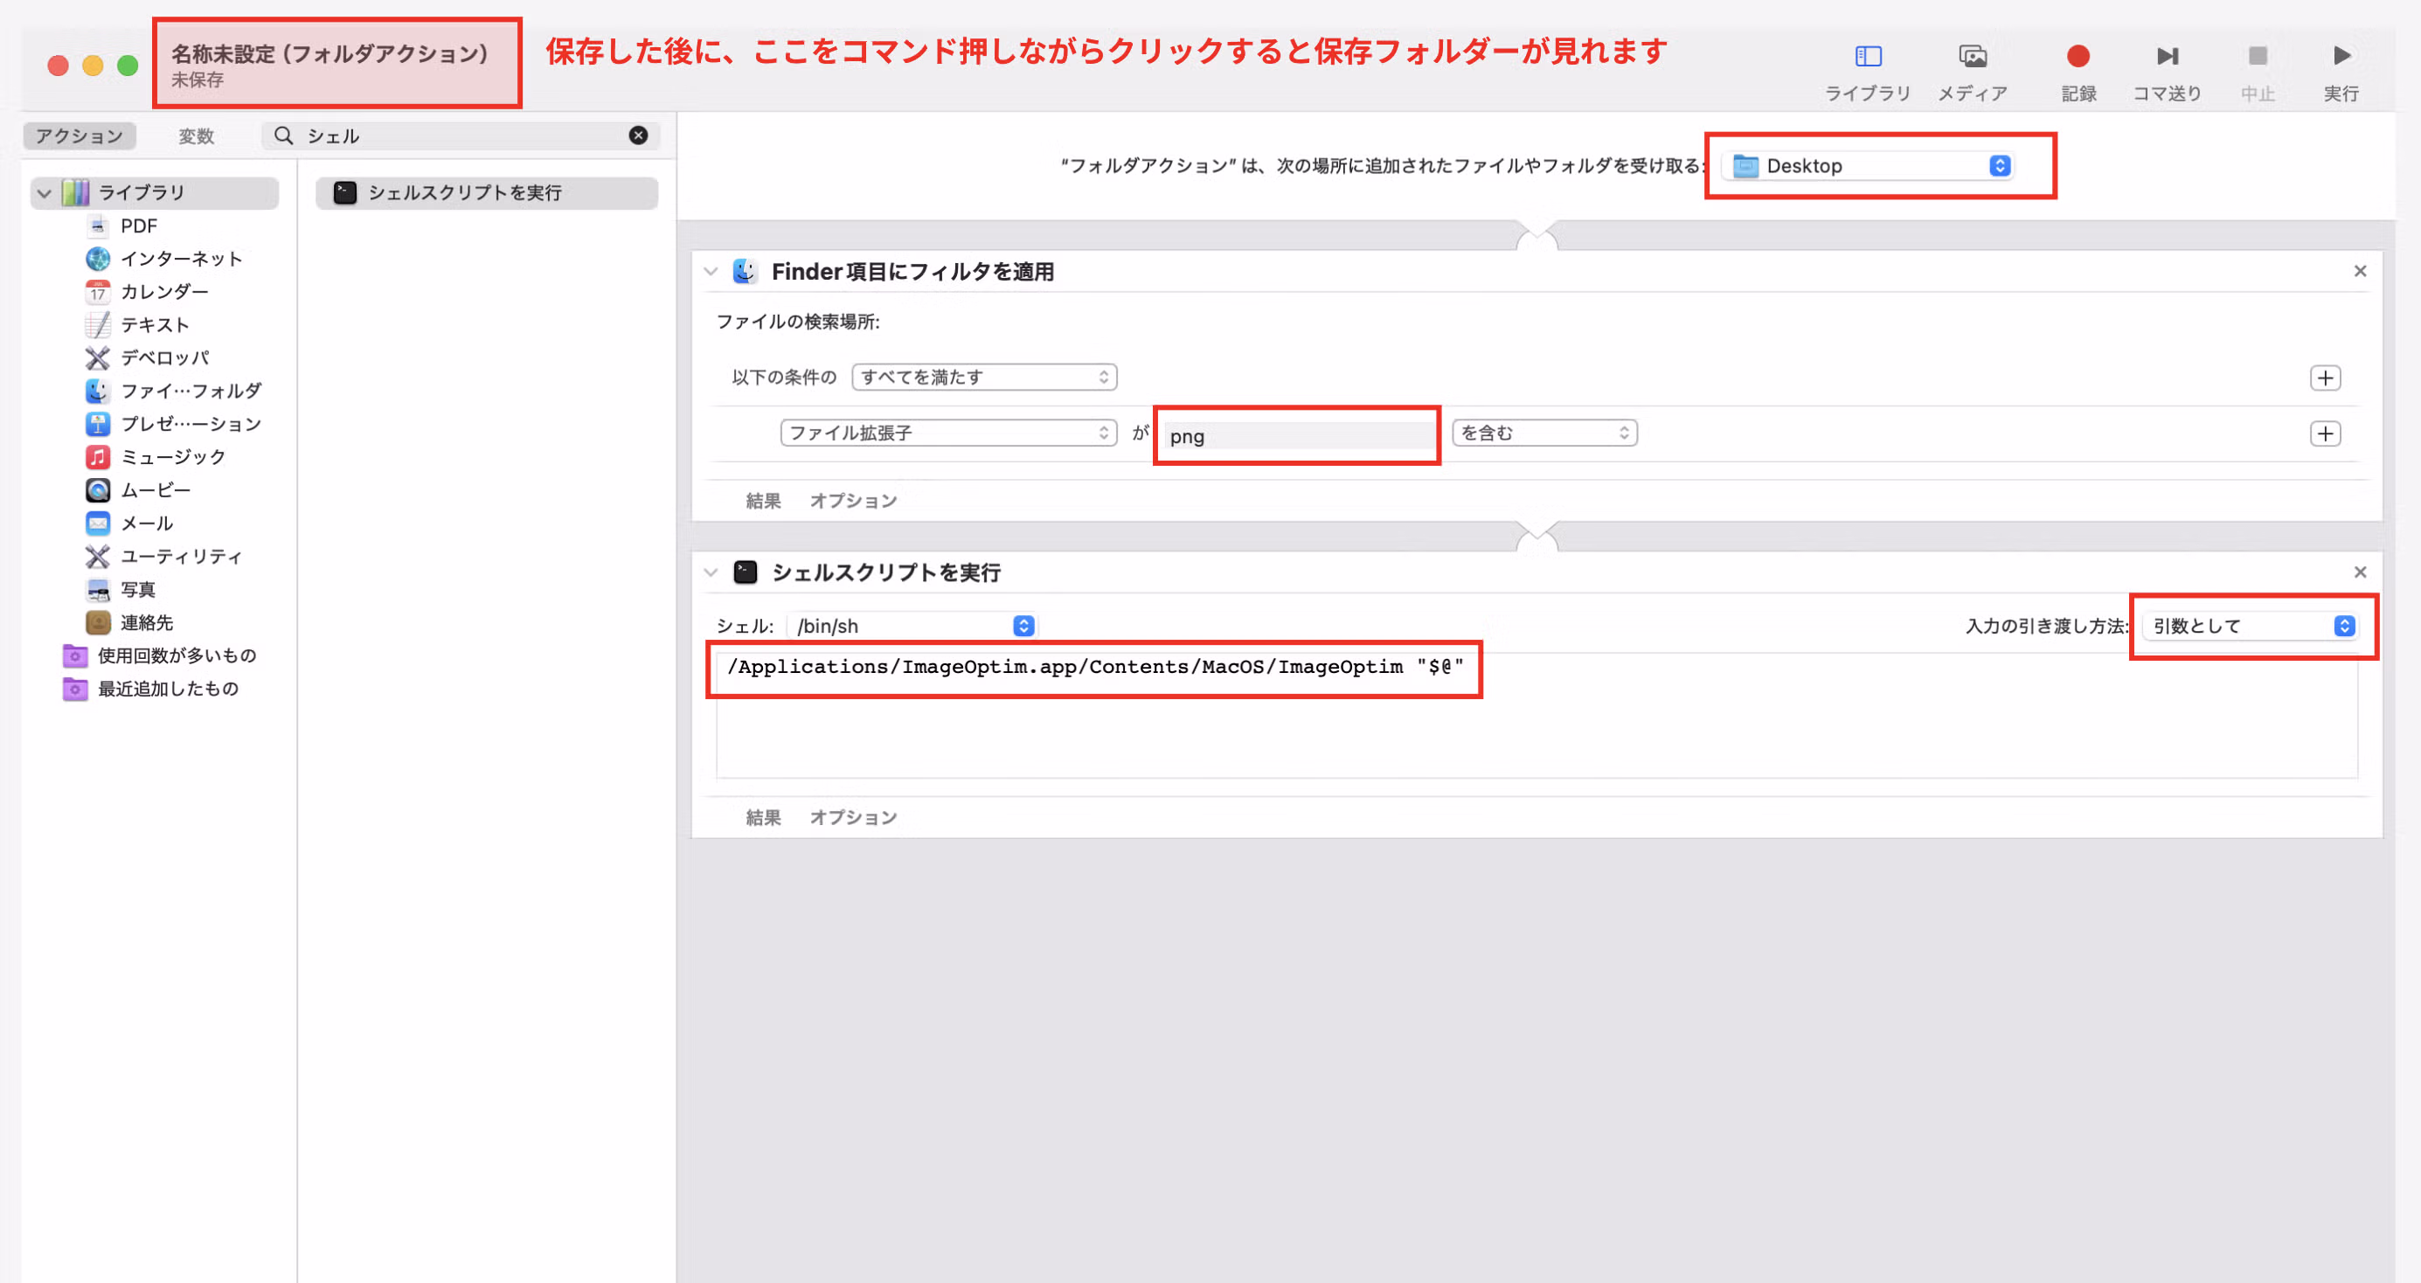Show オプション of the Finder filter action

click(853, 501)
